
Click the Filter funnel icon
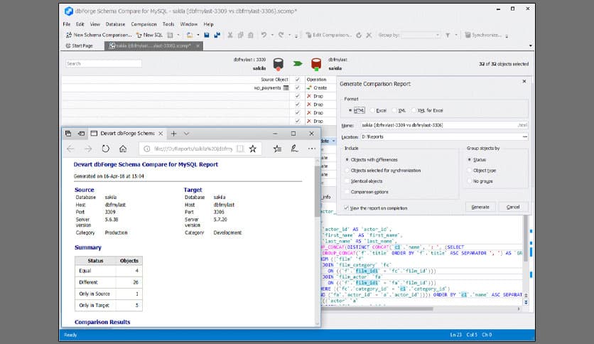pyautogui.click(x=448, y=35)
